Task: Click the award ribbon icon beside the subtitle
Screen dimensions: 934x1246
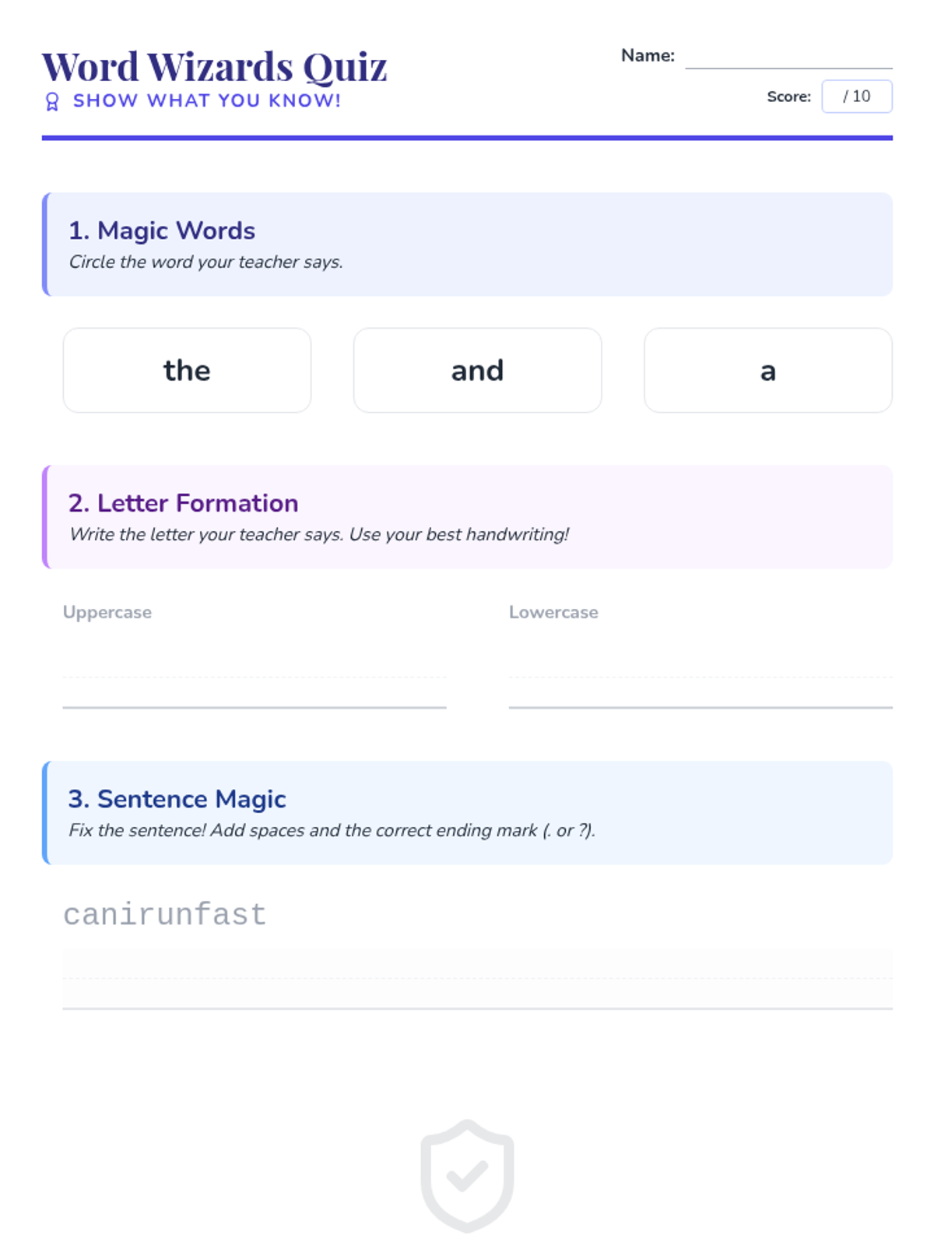Action: pos(52,101)
